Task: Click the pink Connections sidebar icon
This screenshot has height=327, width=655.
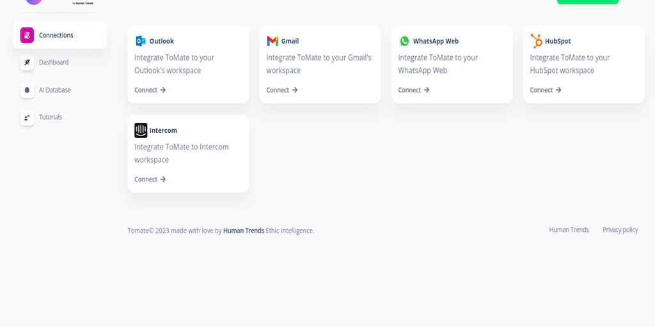Action: [27, 35]
